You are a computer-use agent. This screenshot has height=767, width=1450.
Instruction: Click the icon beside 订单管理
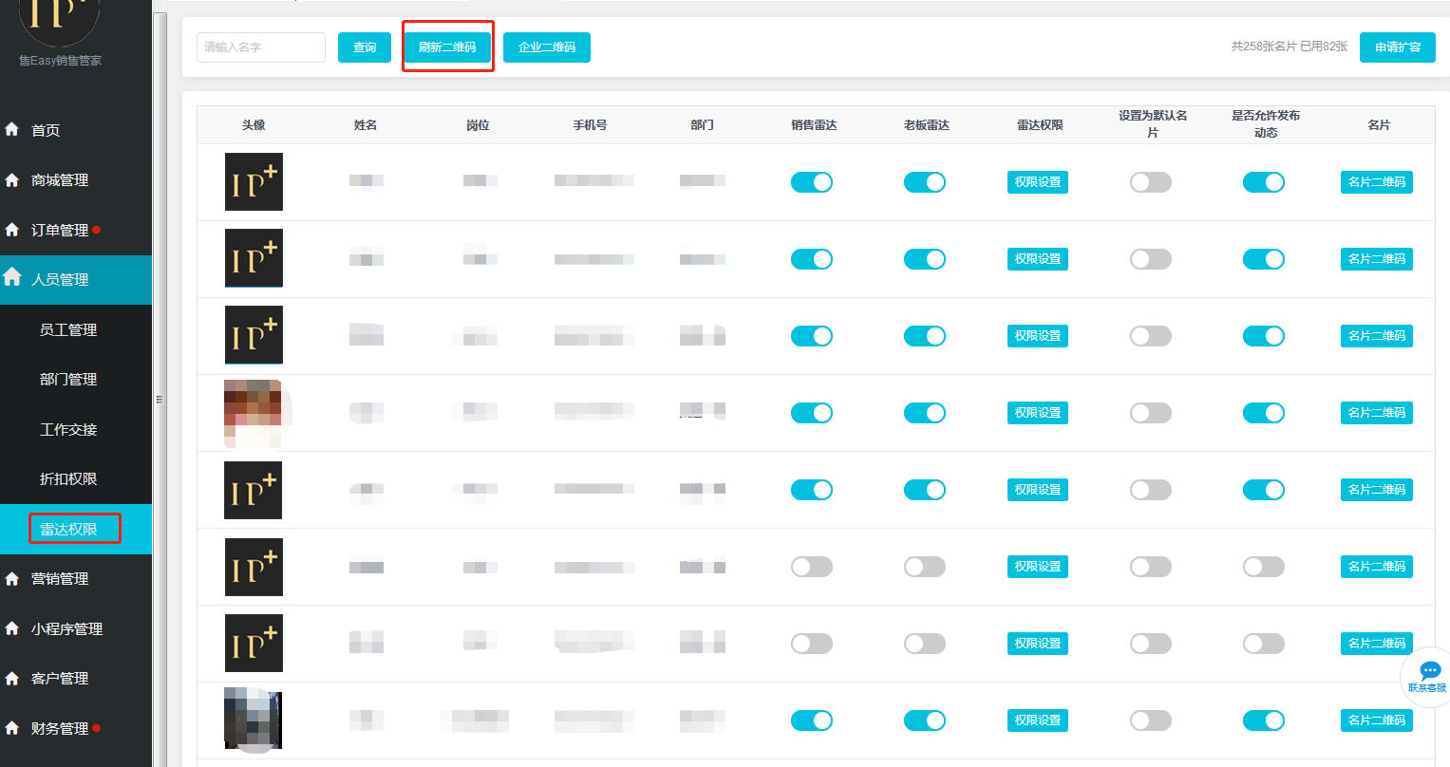12,230
